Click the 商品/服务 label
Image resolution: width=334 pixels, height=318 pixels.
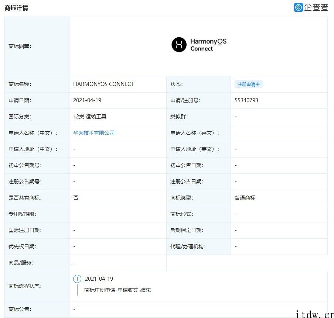(21, 263)
